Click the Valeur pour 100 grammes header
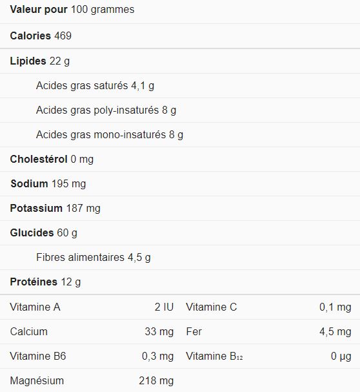This screenshot has width=360, height=392. tap(72, 10)
